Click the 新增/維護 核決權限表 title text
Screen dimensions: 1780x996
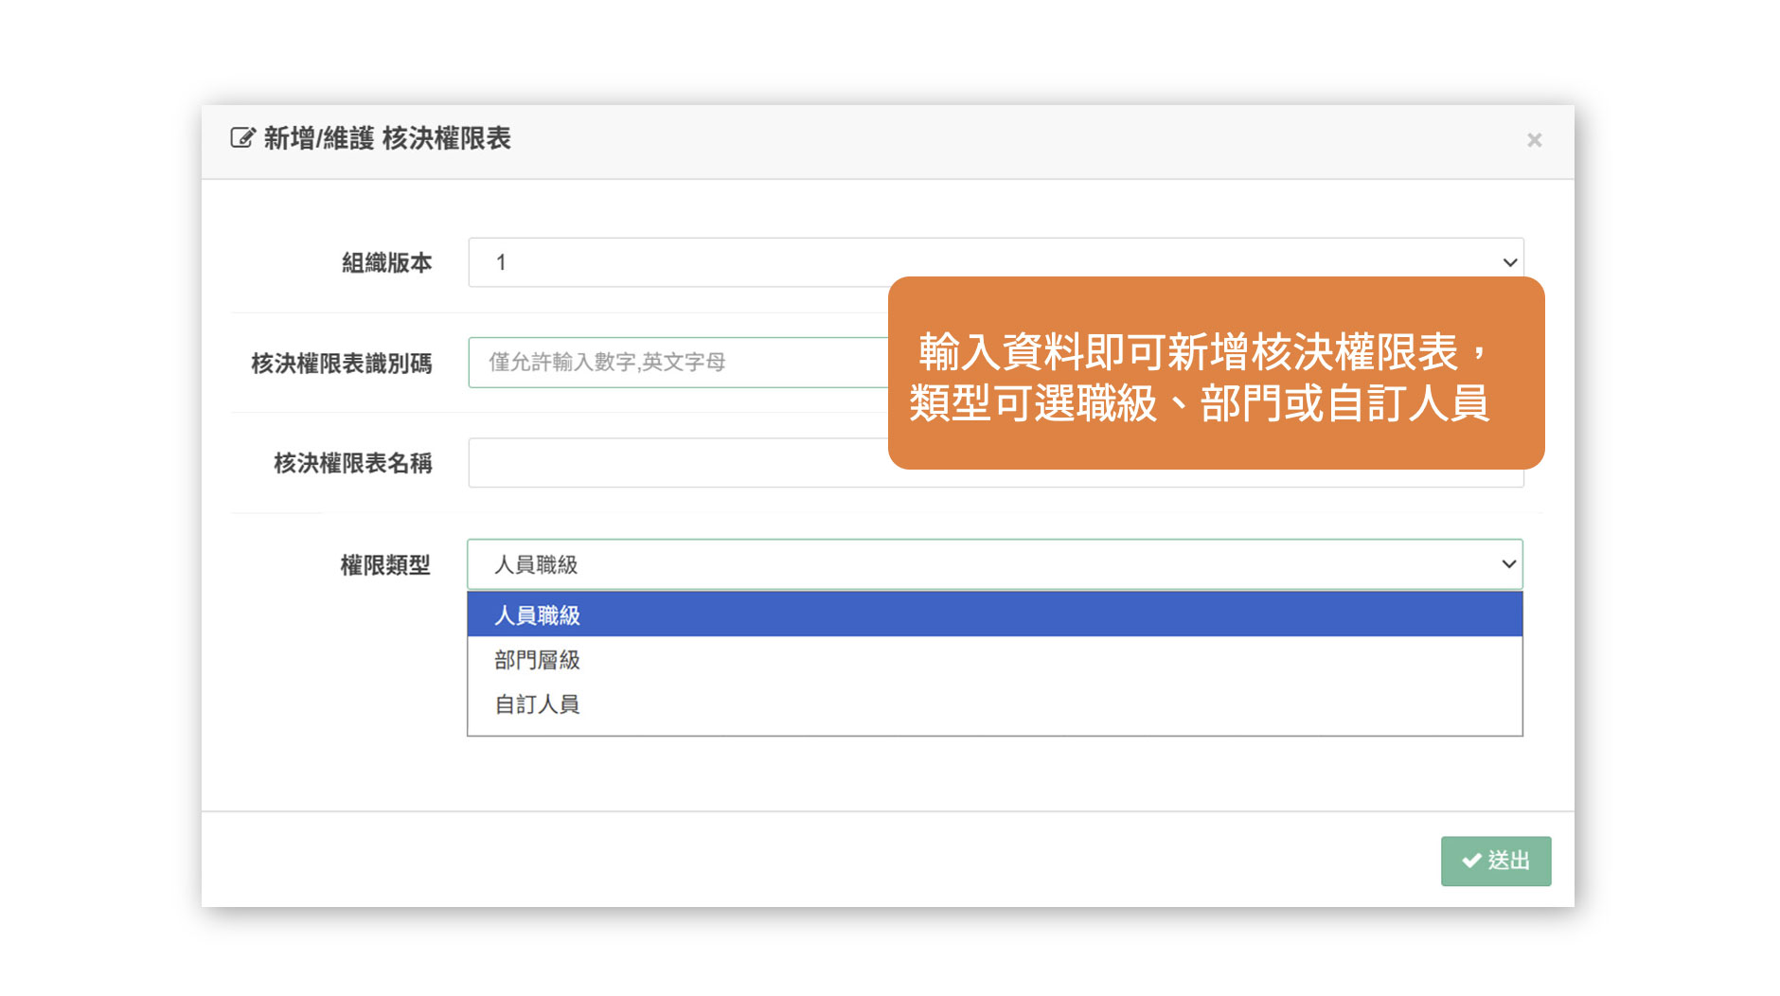tap(386, 138)
